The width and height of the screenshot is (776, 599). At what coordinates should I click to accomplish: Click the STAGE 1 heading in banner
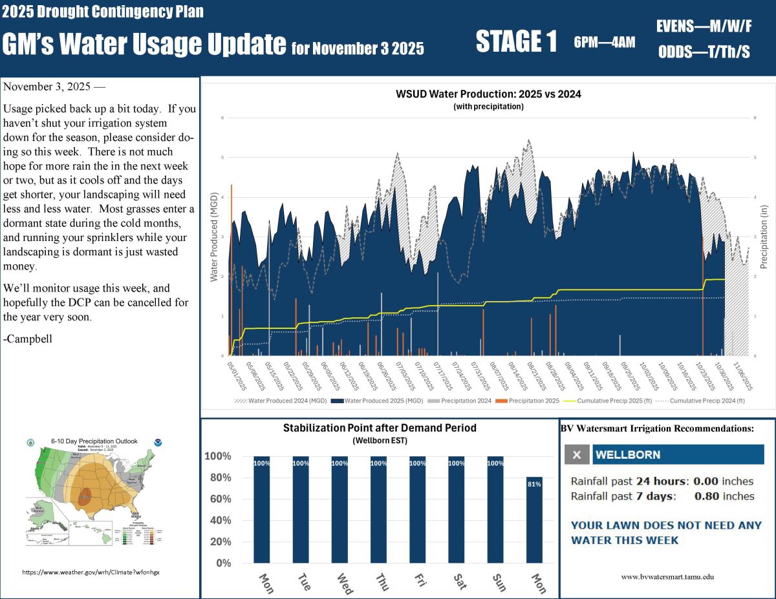(x=516, y=42)
